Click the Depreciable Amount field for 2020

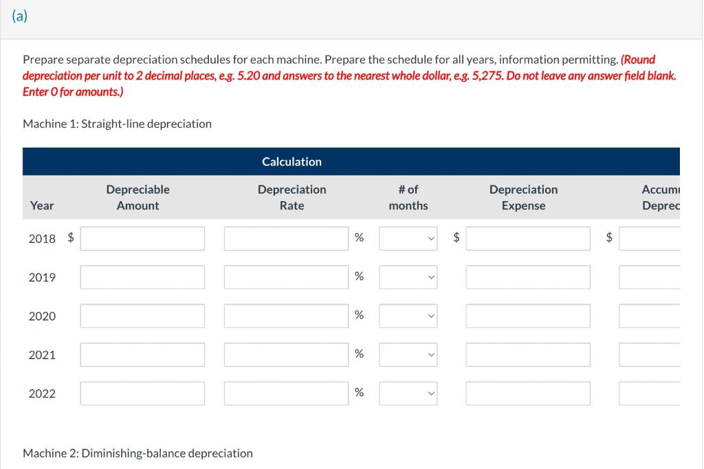(142, 315)
